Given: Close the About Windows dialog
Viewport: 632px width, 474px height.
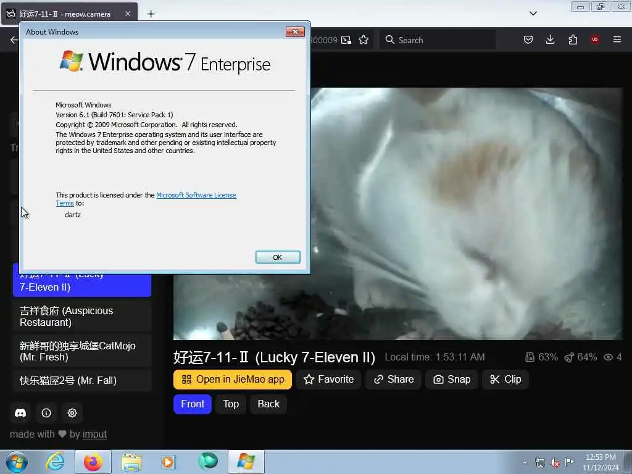Looking at the screenshot, I should point(295,32).
